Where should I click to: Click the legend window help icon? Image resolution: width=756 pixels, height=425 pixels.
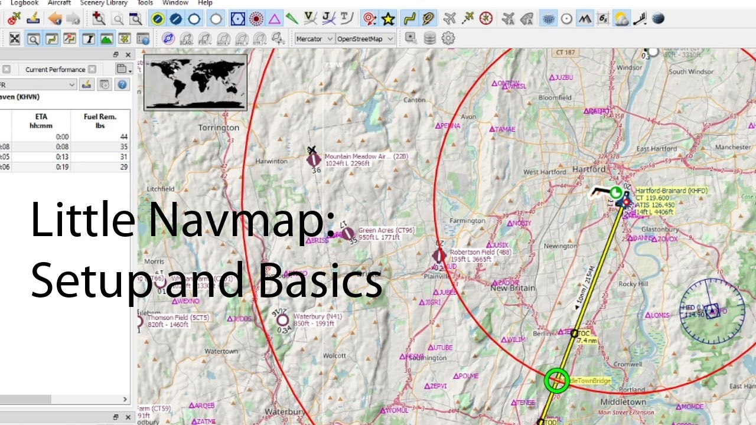click(x=142, y=39)
